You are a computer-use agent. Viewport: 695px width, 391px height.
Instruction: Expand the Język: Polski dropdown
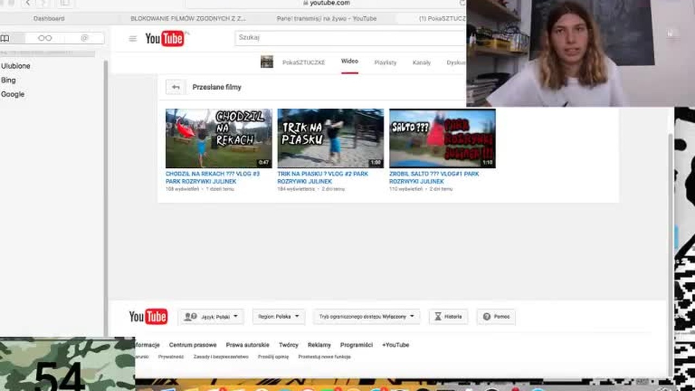[x=211, y=317]
